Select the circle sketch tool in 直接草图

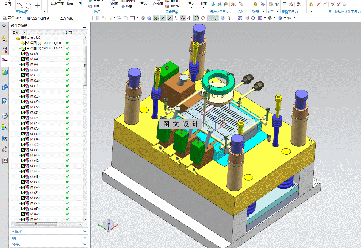tap(28, 5)
